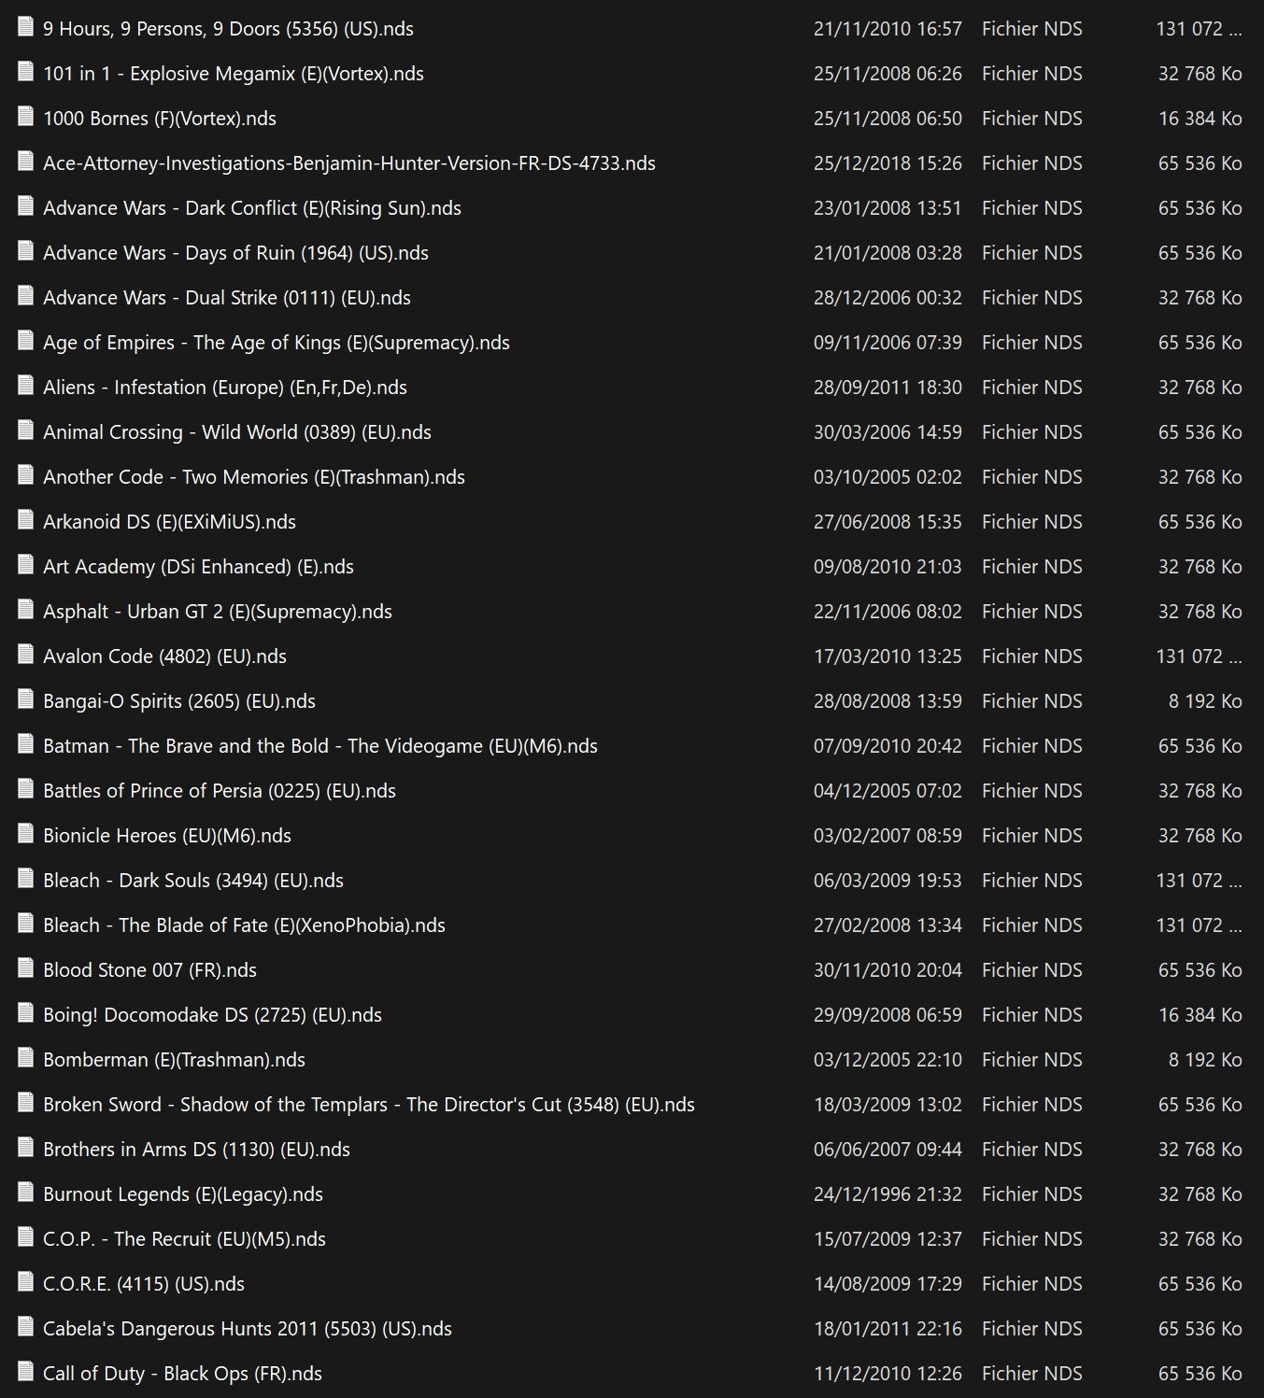Select the size "8 192 Ko" of Bomberman
1264x1398 pixels.
coord(1205,1060)
